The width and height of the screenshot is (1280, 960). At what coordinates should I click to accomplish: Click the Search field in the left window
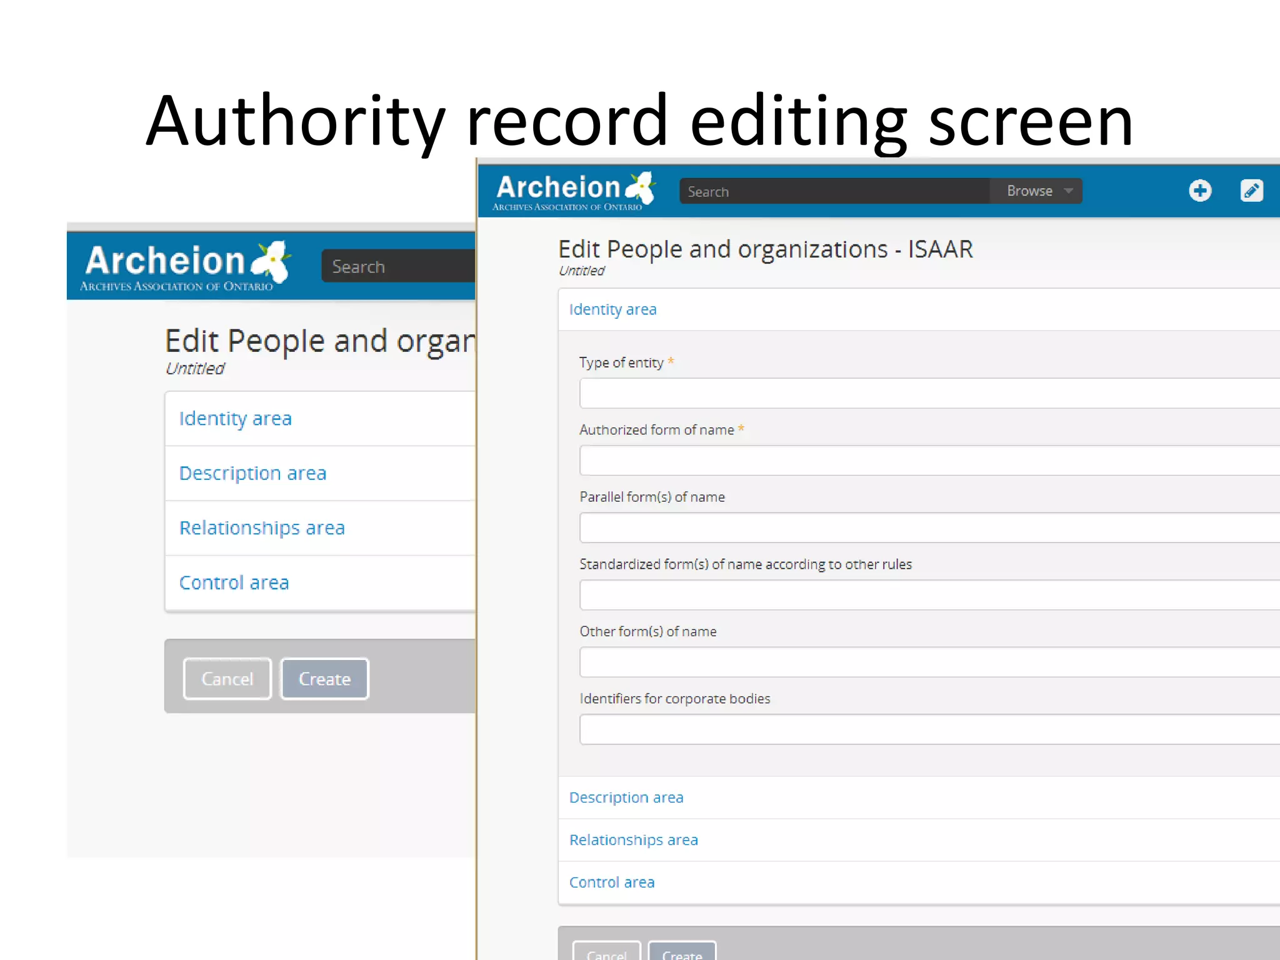point(398,266)
